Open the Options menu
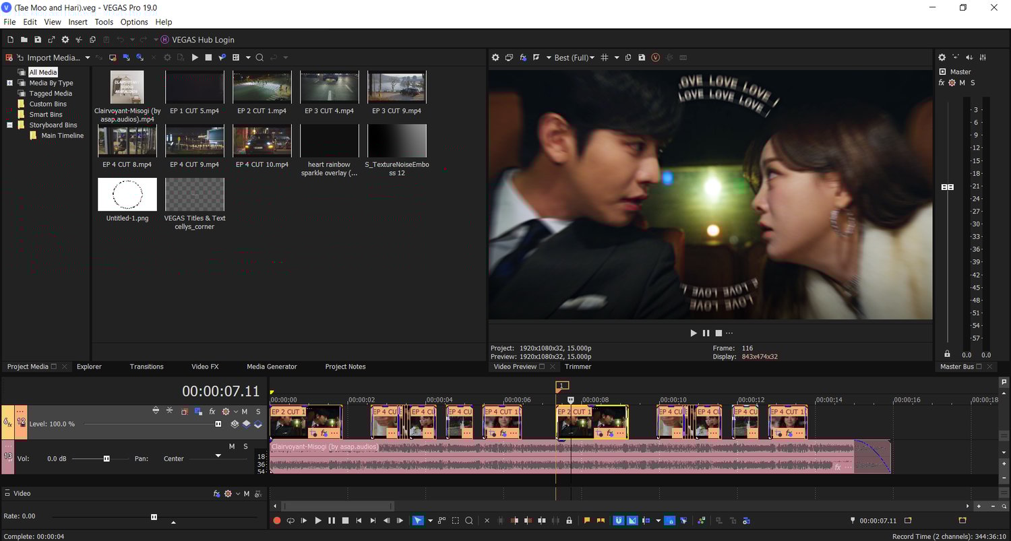Viewport: 1011px width, 541px height. (x=134, y=22)
